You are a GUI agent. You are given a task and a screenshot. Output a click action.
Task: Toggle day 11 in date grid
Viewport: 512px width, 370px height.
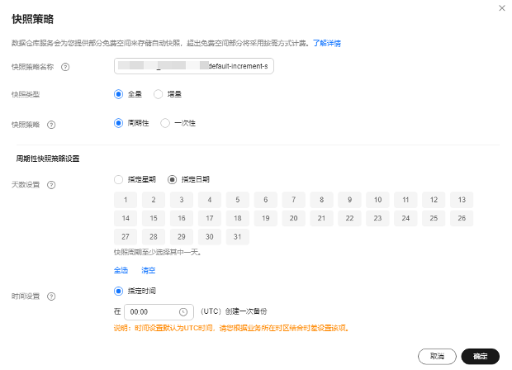pos(405,200)
